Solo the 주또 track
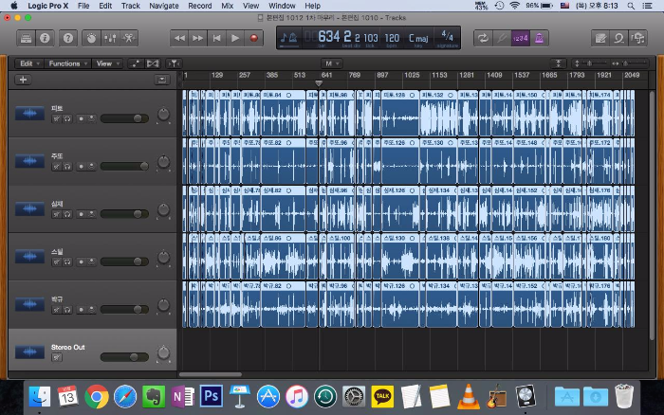 click(67, 167)
